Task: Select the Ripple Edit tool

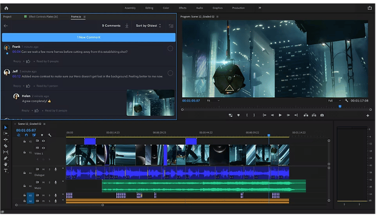Action: click(x=6, y=139)
